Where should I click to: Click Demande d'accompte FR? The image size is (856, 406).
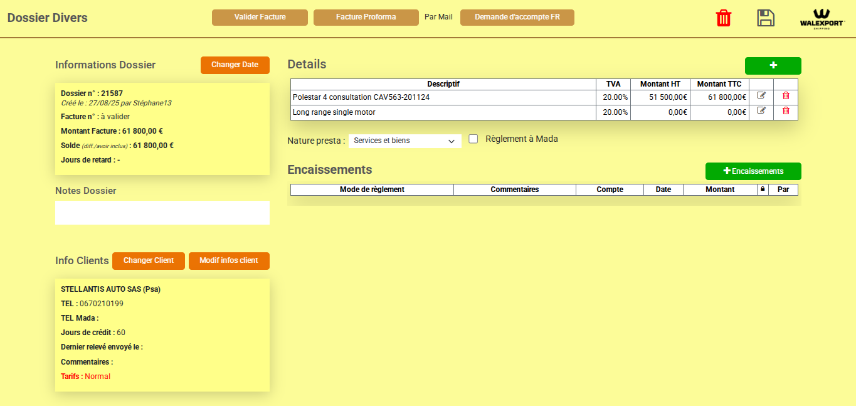pyautogui.click(x=517, y=18)
